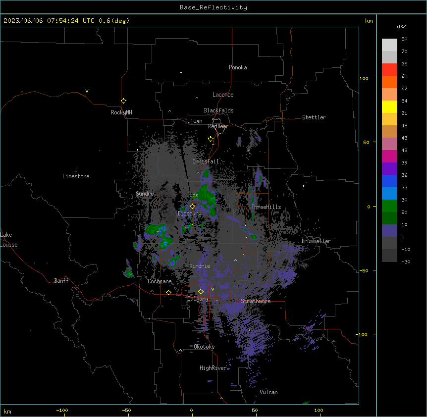The width and height of the screenshot is (427, 417).
Task: Click the yellow diamond marker above the Calgary label
Action: pos(201,292)
